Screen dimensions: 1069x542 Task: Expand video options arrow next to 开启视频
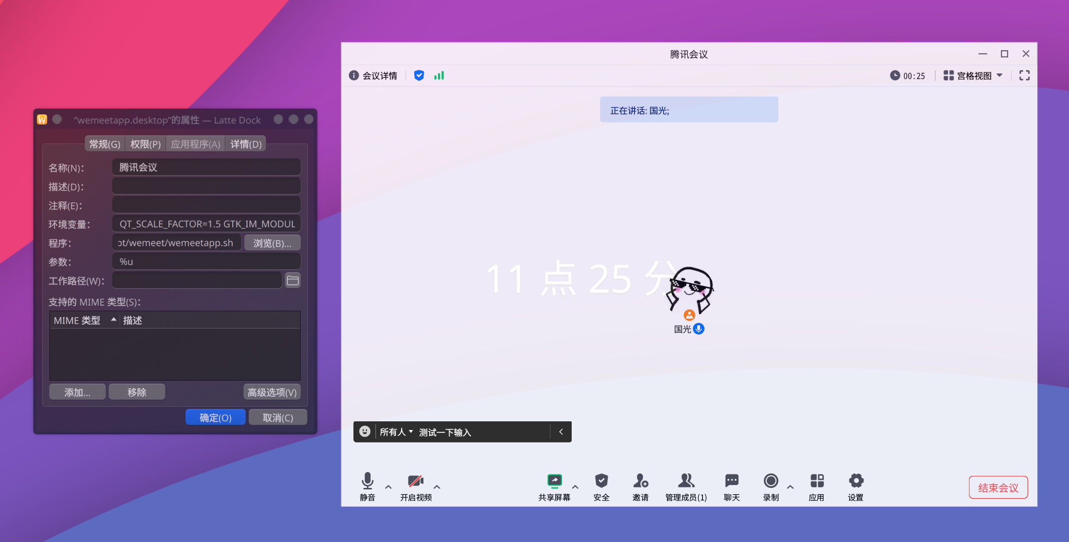click(437, 487)
